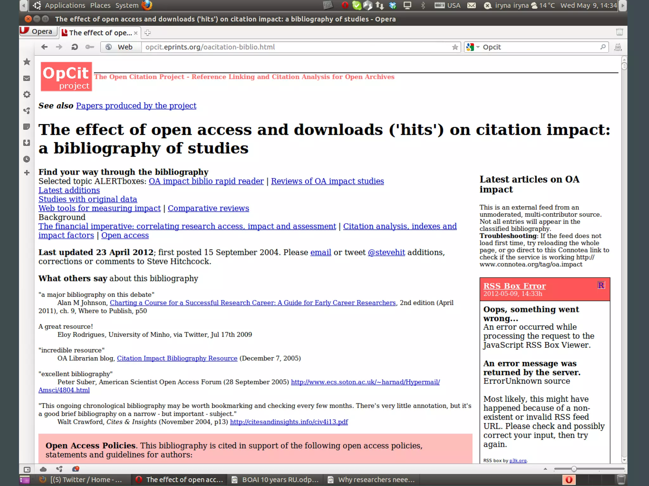649x486 pixels.
Task: Open the System menu
Action: pos(127,5)
